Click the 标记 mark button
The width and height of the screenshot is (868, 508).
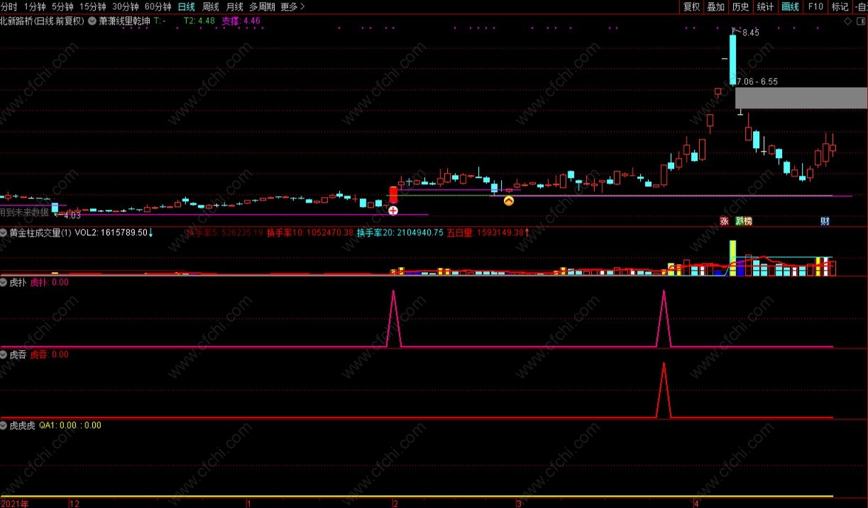click(840, 6)
